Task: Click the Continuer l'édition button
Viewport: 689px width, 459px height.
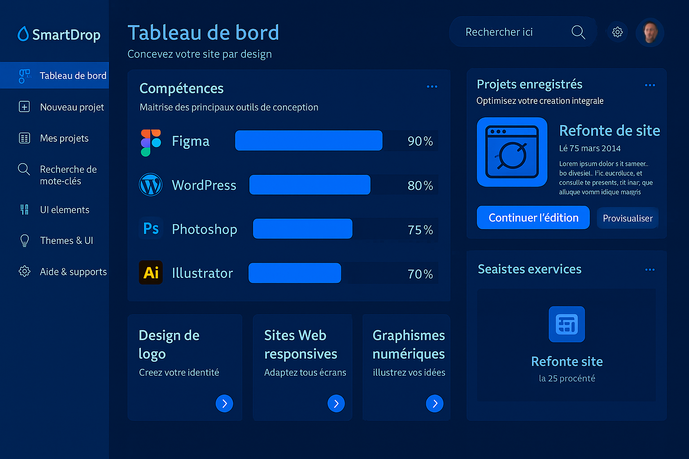Action: pos(533,218)
